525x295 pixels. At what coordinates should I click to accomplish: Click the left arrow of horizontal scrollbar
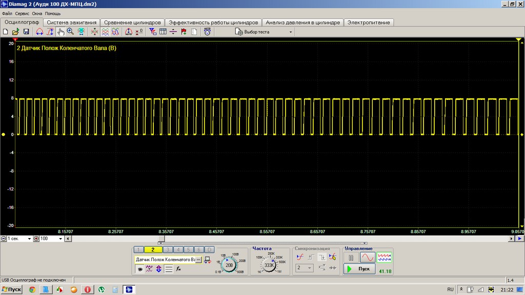click(68, 239)
